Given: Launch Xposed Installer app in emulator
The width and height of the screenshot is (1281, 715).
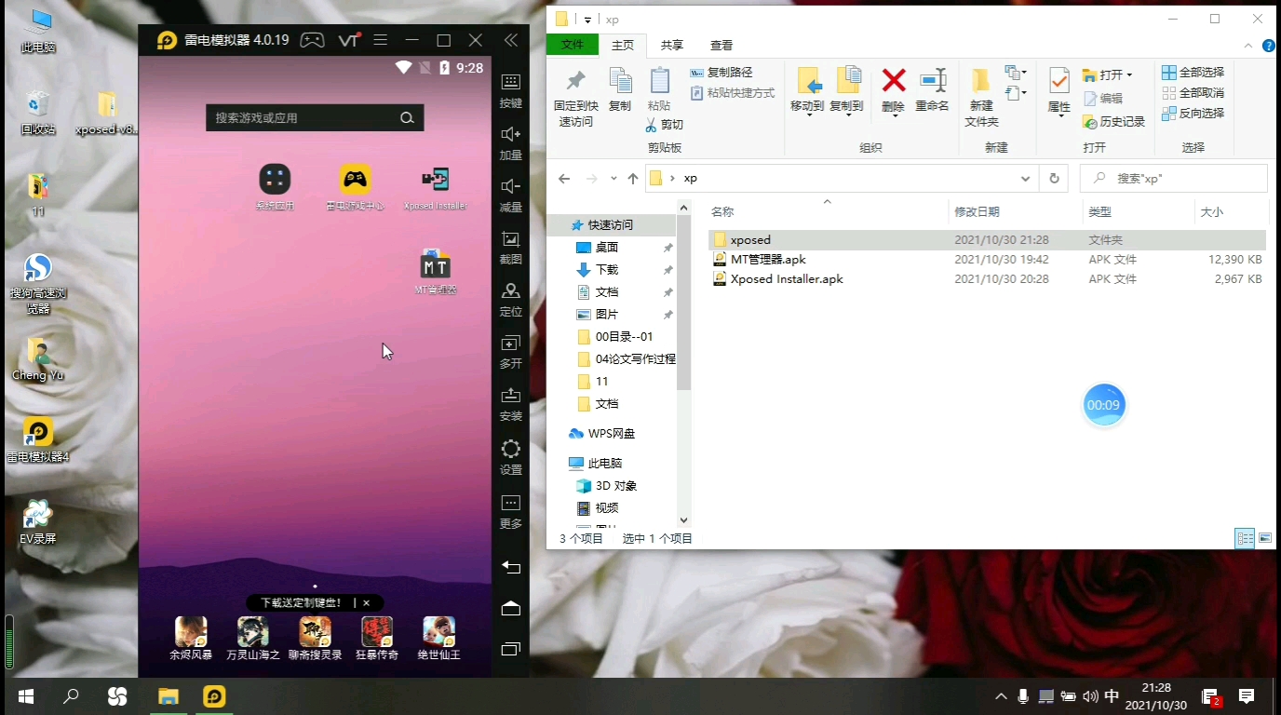Looking at the screenshot, I should [435, 187].
